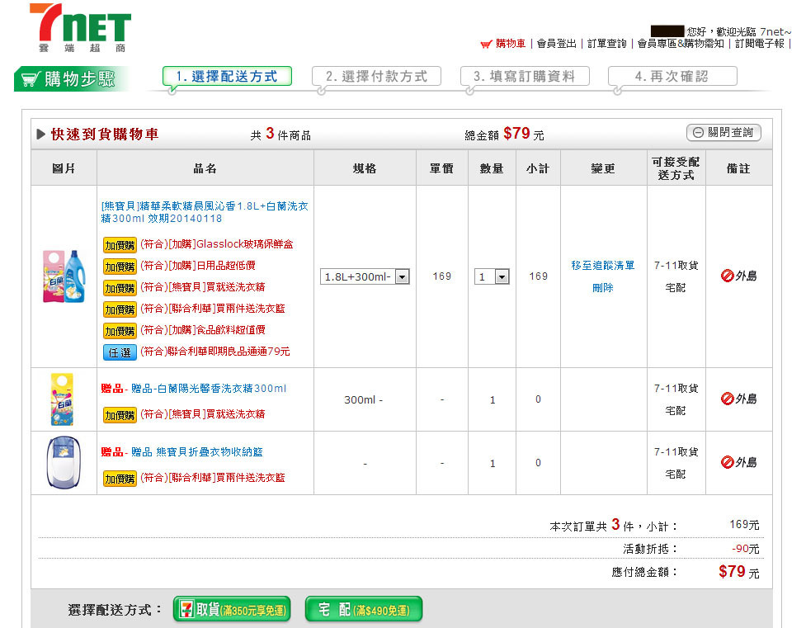Open the quantity dropdown showing 1
The width and height of the screenshot is (806, 628).
[492, 277]
